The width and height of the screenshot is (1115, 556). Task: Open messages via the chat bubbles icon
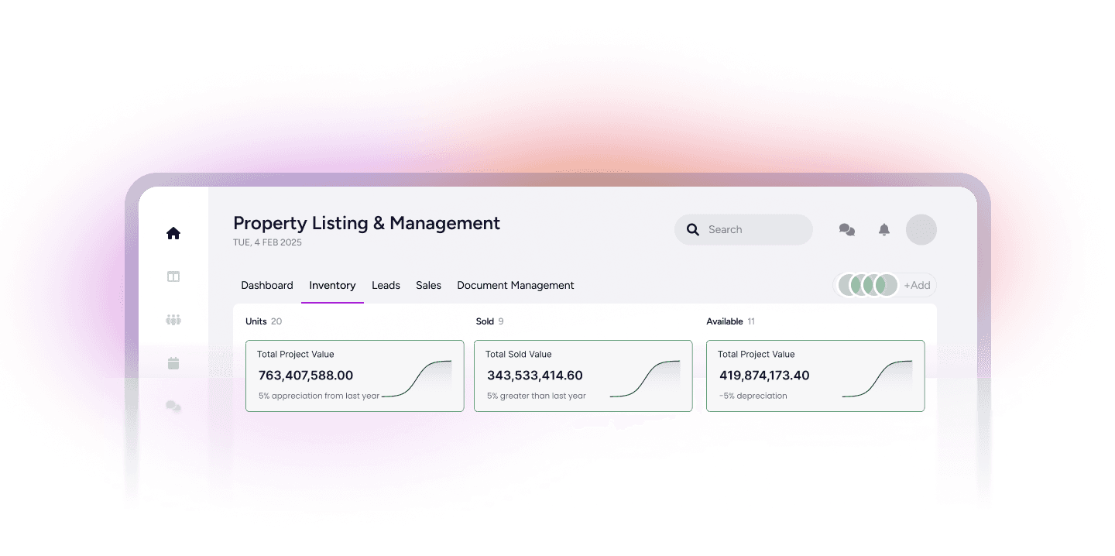tap(847, 230)
